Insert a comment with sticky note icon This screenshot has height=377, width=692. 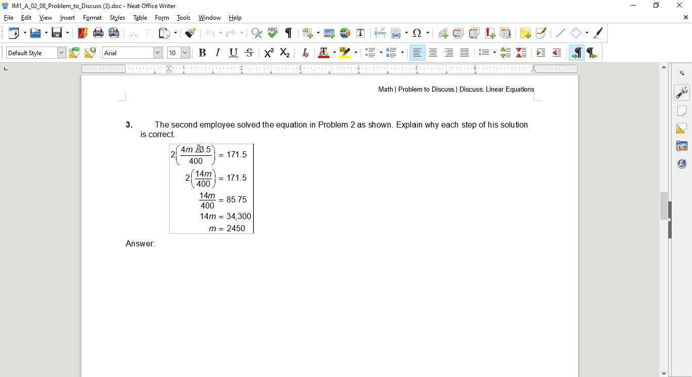click(x=525, y=33)
